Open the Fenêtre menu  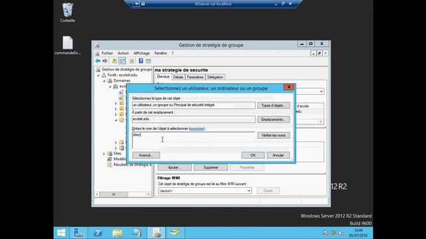point(160,53)
